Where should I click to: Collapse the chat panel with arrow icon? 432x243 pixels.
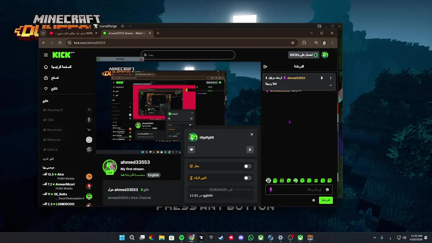(265, 66)
